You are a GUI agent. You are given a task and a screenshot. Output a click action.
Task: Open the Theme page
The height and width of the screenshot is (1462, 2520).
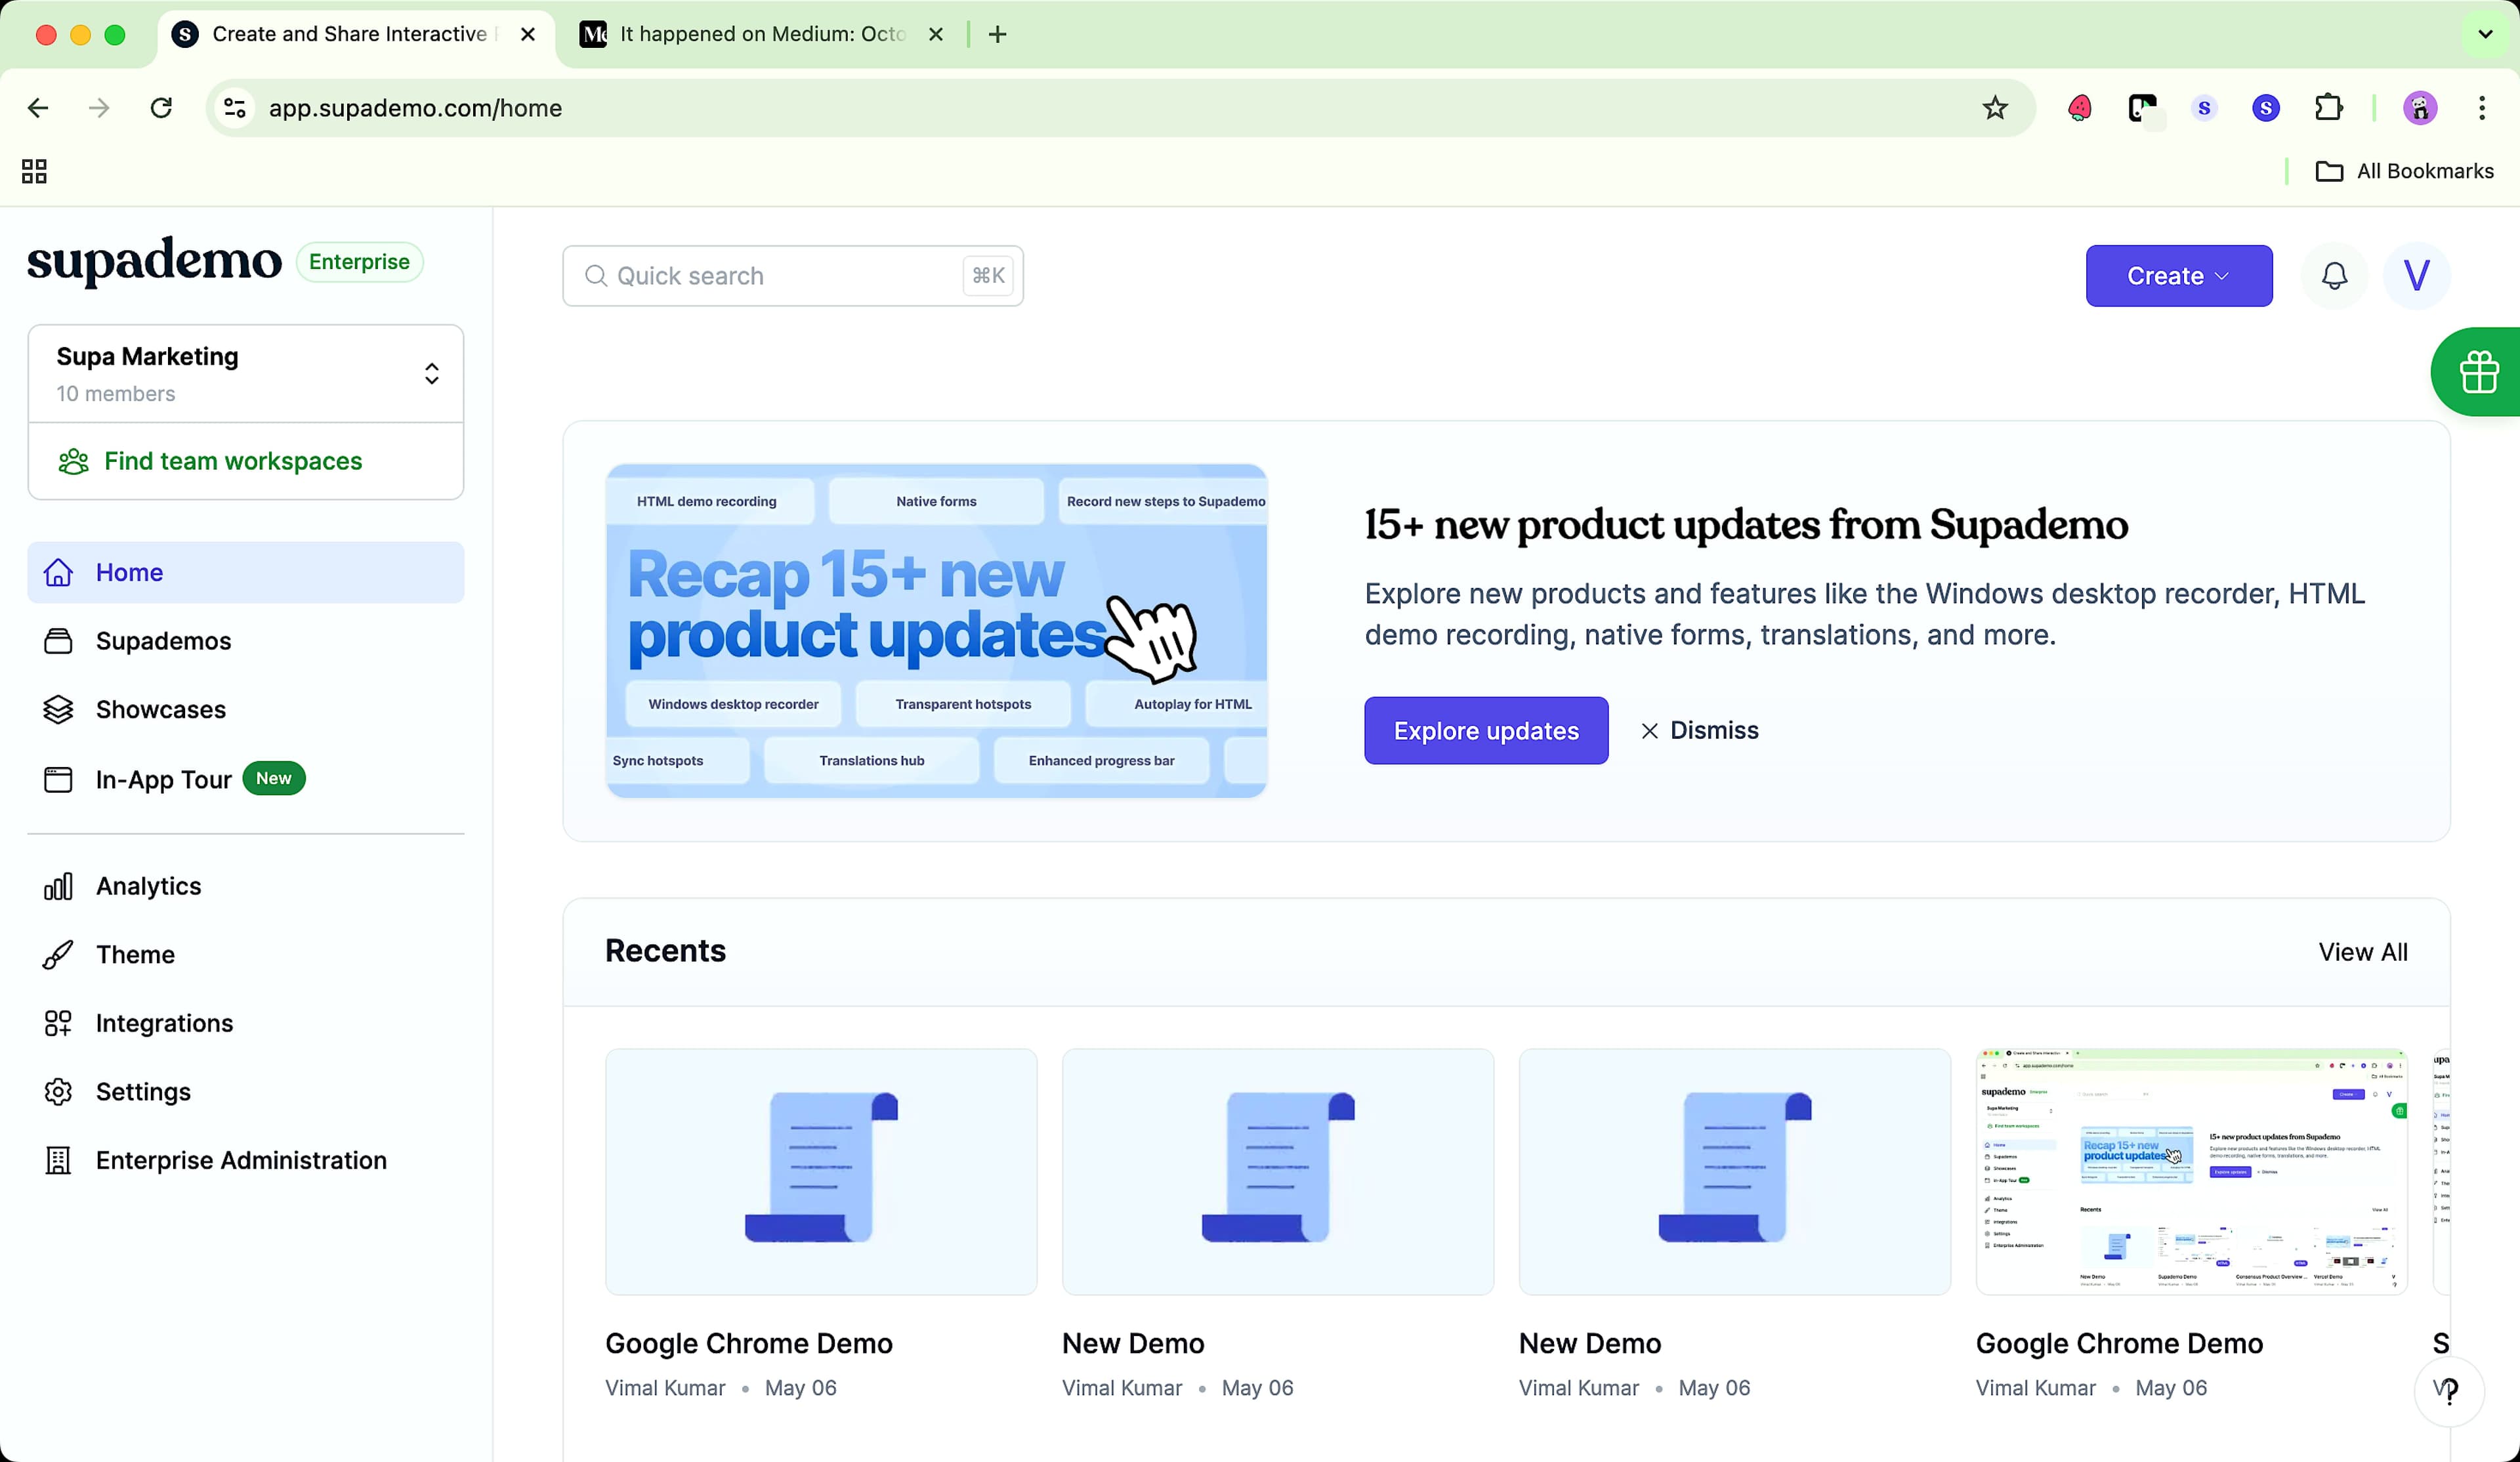245,955
